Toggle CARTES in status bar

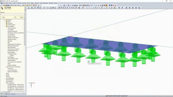(115, 96)
